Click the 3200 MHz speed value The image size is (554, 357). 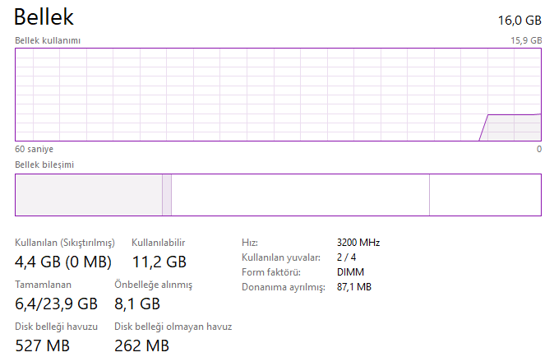(x=358, y=243)
